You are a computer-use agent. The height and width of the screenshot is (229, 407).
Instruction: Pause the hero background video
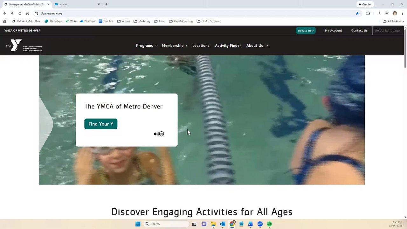coord(162,134)
